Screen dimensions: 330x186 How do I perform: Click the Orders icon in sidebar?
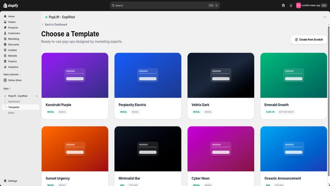click(x=5, y=22)
